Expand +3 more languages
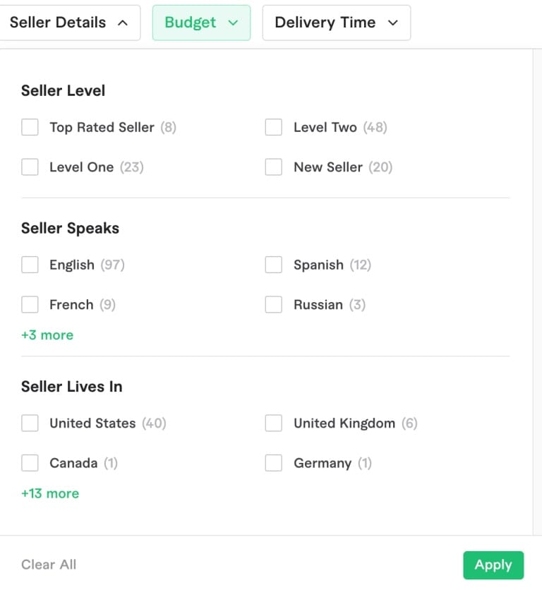 tap(47, 335)
